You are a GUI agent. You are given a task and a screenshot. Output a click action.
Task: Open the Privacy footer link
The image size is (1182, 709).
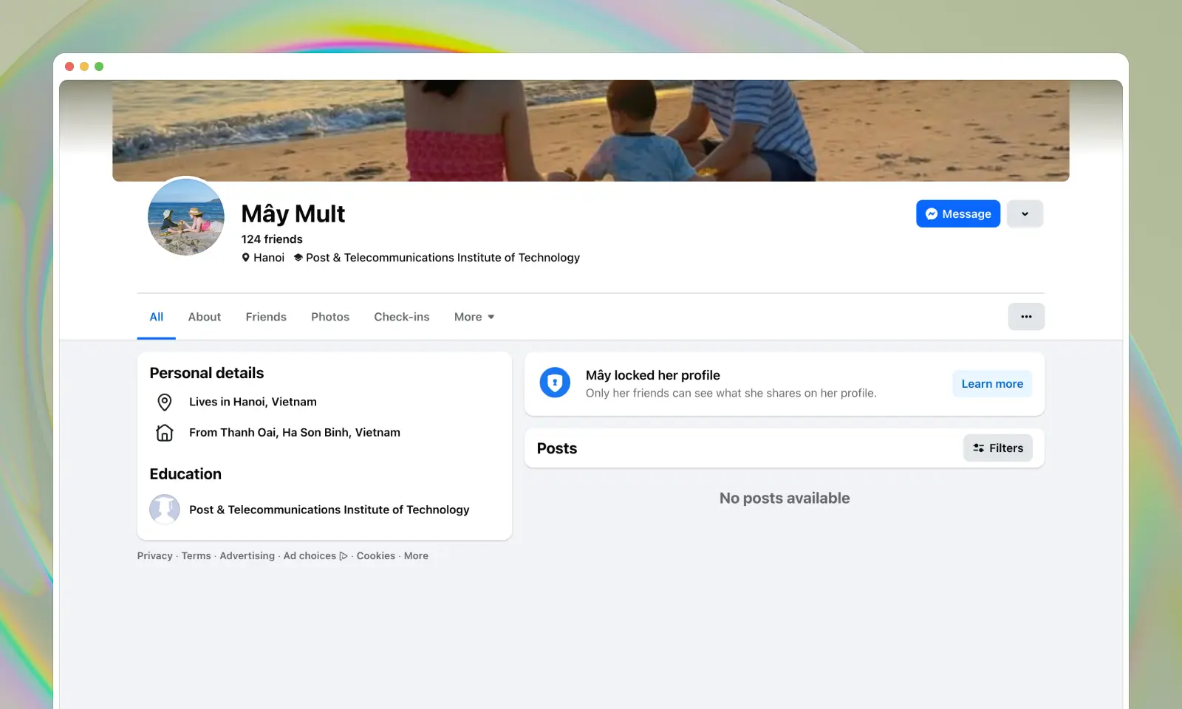(154, 556)
